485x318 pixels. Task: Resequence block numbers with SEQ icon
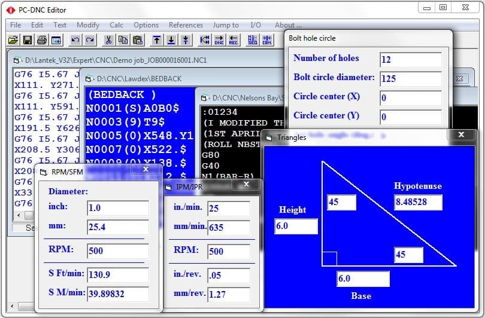253,40
